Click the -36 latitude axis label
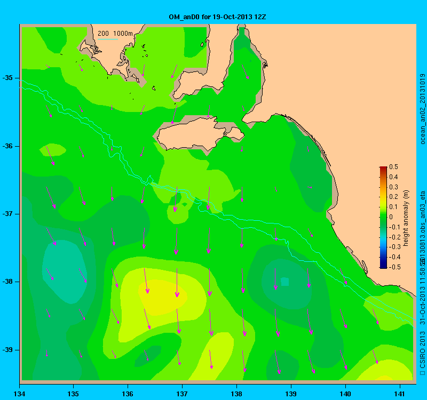 [x=7, y=146]
